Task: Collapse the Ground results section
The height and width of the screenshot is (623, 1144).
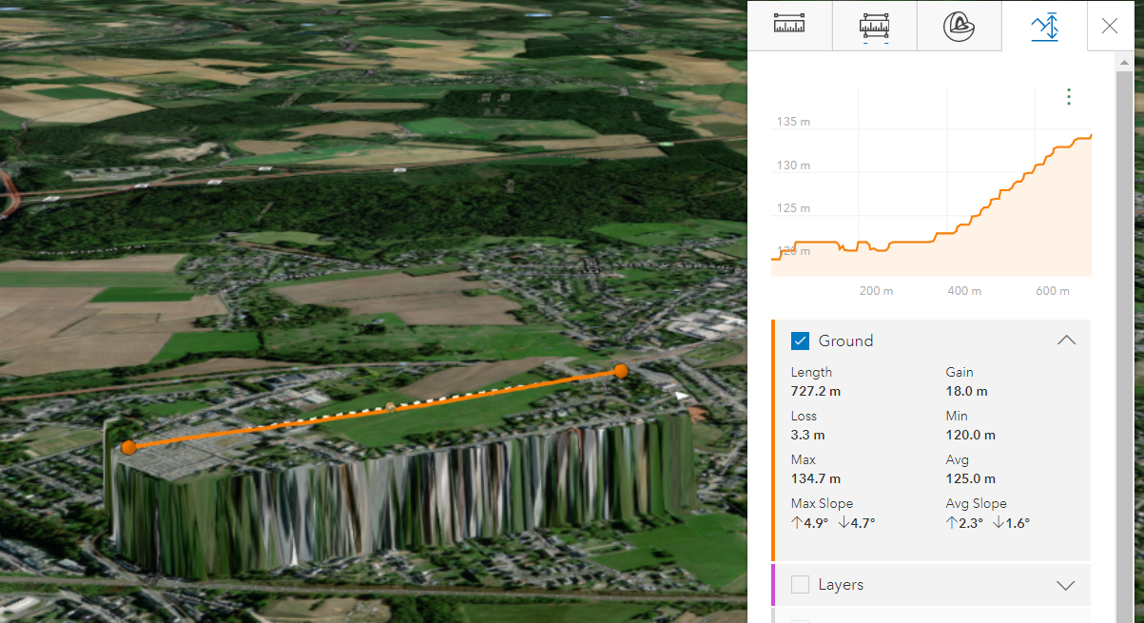Action: pos(1066,340)
